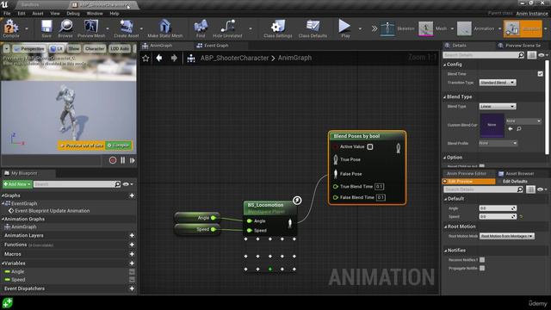Navigate back with graph back arrow
Viewport: 551px width, 310px height.
(x=159, y=58)
